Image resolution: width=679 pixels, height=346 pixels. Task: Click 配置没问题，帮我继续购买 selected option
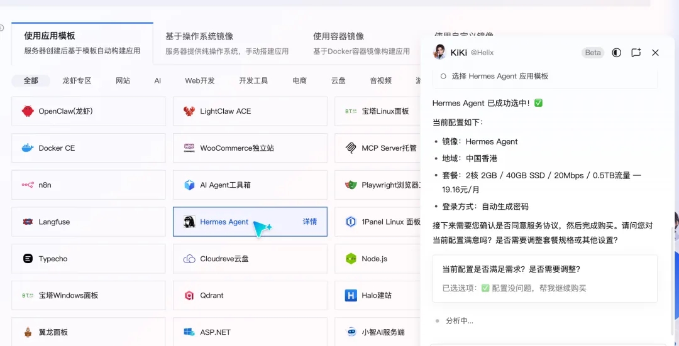[x=539, y=288]
